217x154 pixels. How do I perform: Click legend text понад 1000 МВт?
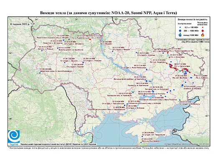[x=191, y=35]
